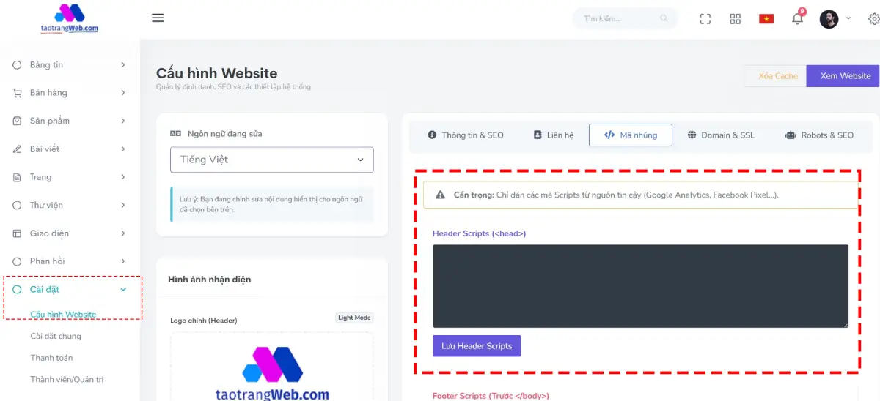Click the Xóa Cache button
The image size is (880, 401).
[776, 76]
